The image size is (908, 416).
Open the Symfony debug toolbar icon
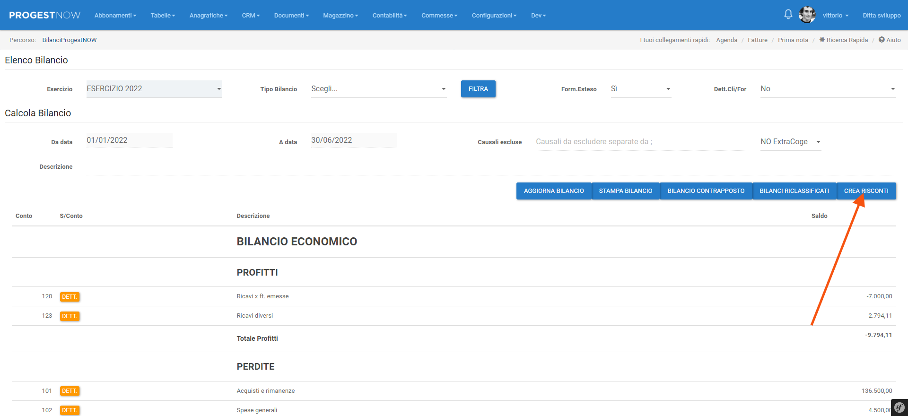click(899, 407)
